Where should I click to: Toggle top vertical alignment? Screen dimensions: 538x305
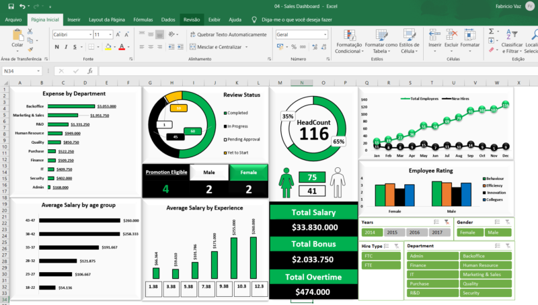coord(142,34)
